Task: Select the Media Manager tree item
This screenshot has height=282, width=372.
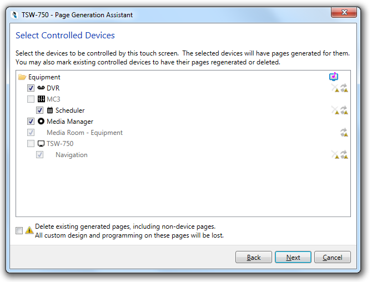Action: pyautogui.click(x=70, y=122)
